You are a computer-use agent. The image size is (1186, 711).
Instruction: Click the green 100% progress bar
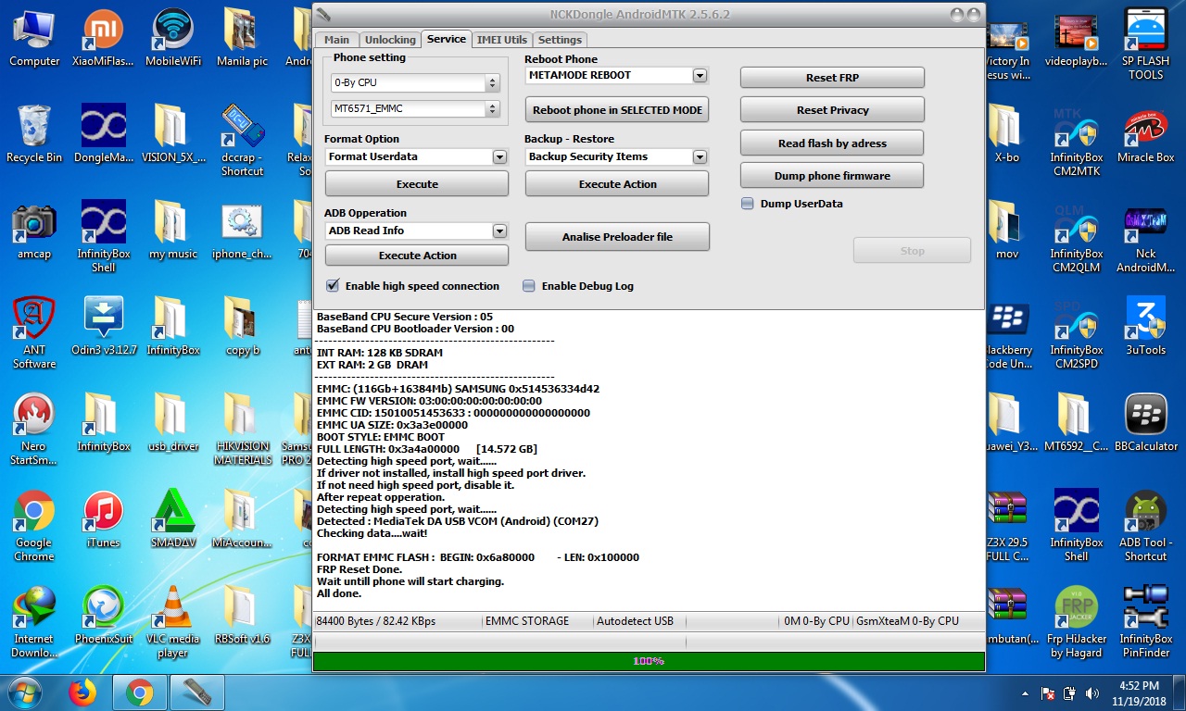[649, 661]
